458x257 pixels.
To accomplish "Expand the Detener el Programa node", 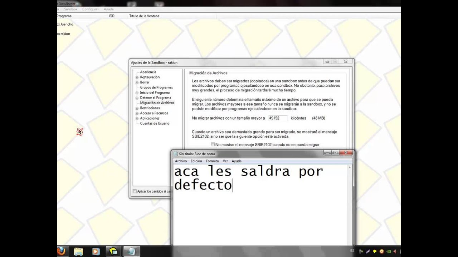I will pyautogui.click(x=137, y=98).
